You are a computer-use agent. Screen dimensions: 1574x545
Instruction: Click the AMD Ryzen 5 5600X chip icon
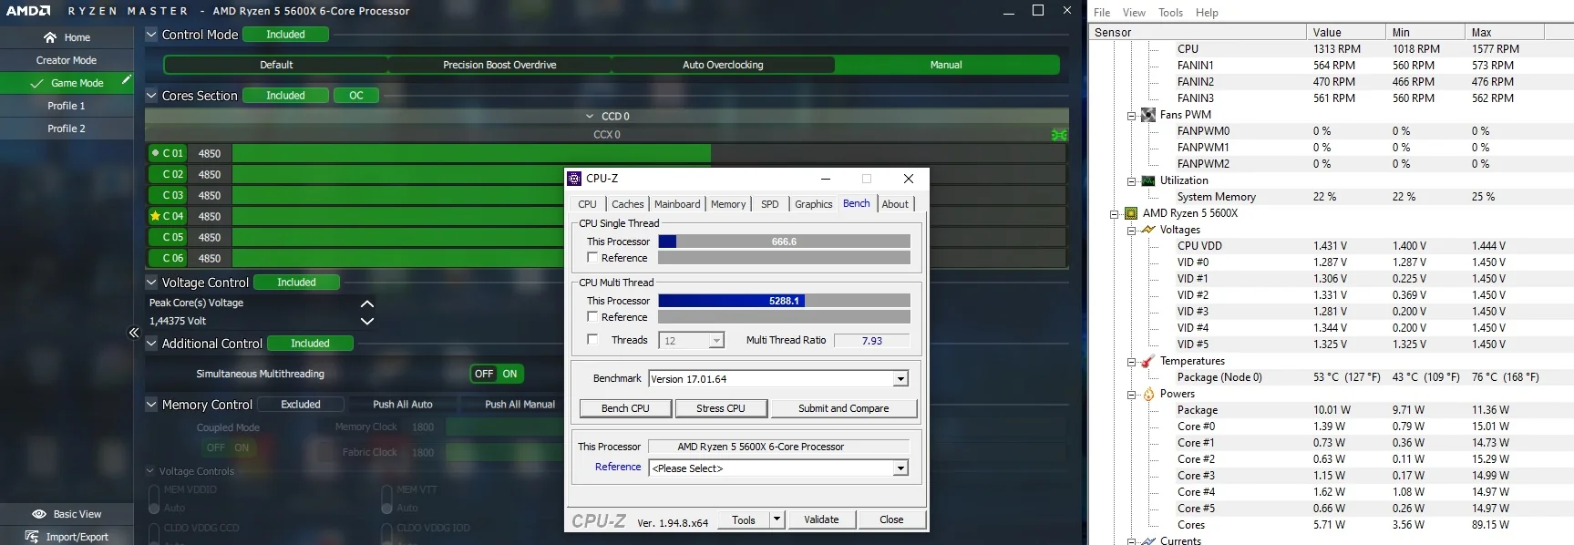1131,213
